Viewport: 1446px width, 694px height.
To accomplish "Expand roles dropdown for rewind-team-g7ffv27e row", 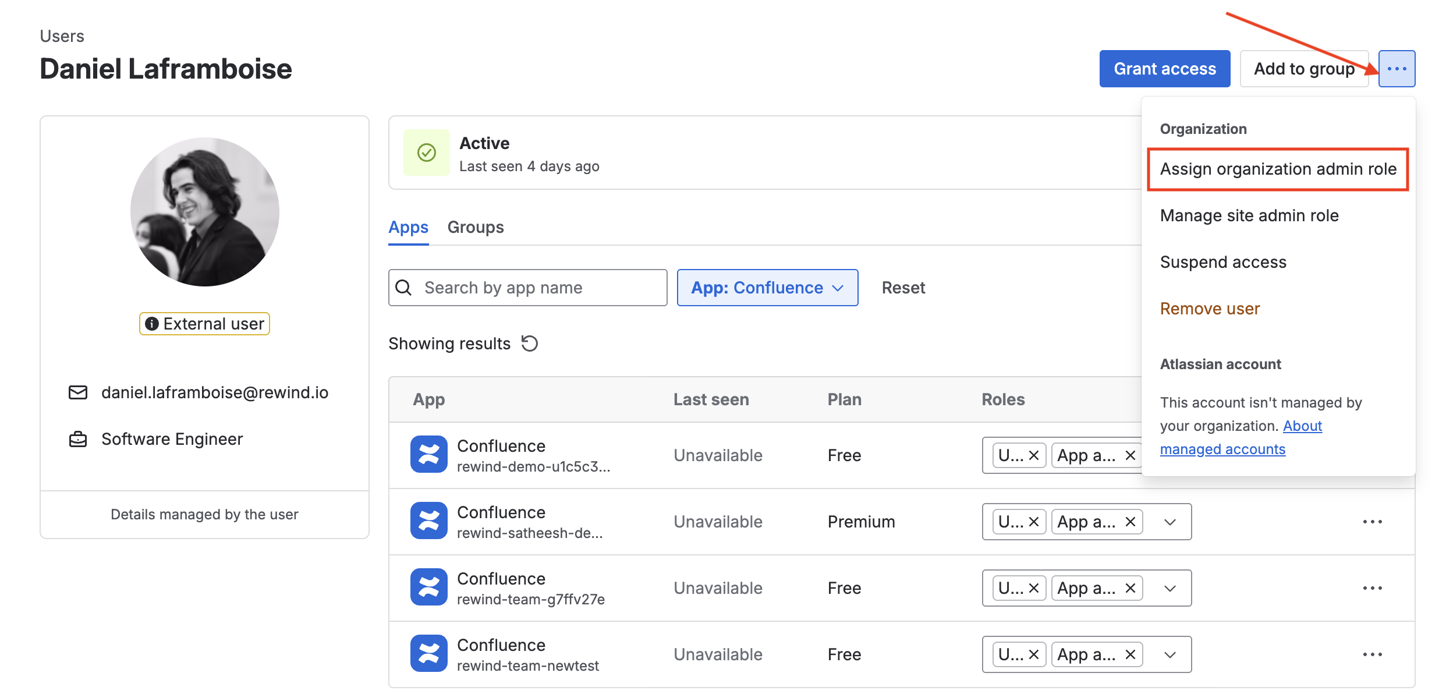I will coord(1170,588).
